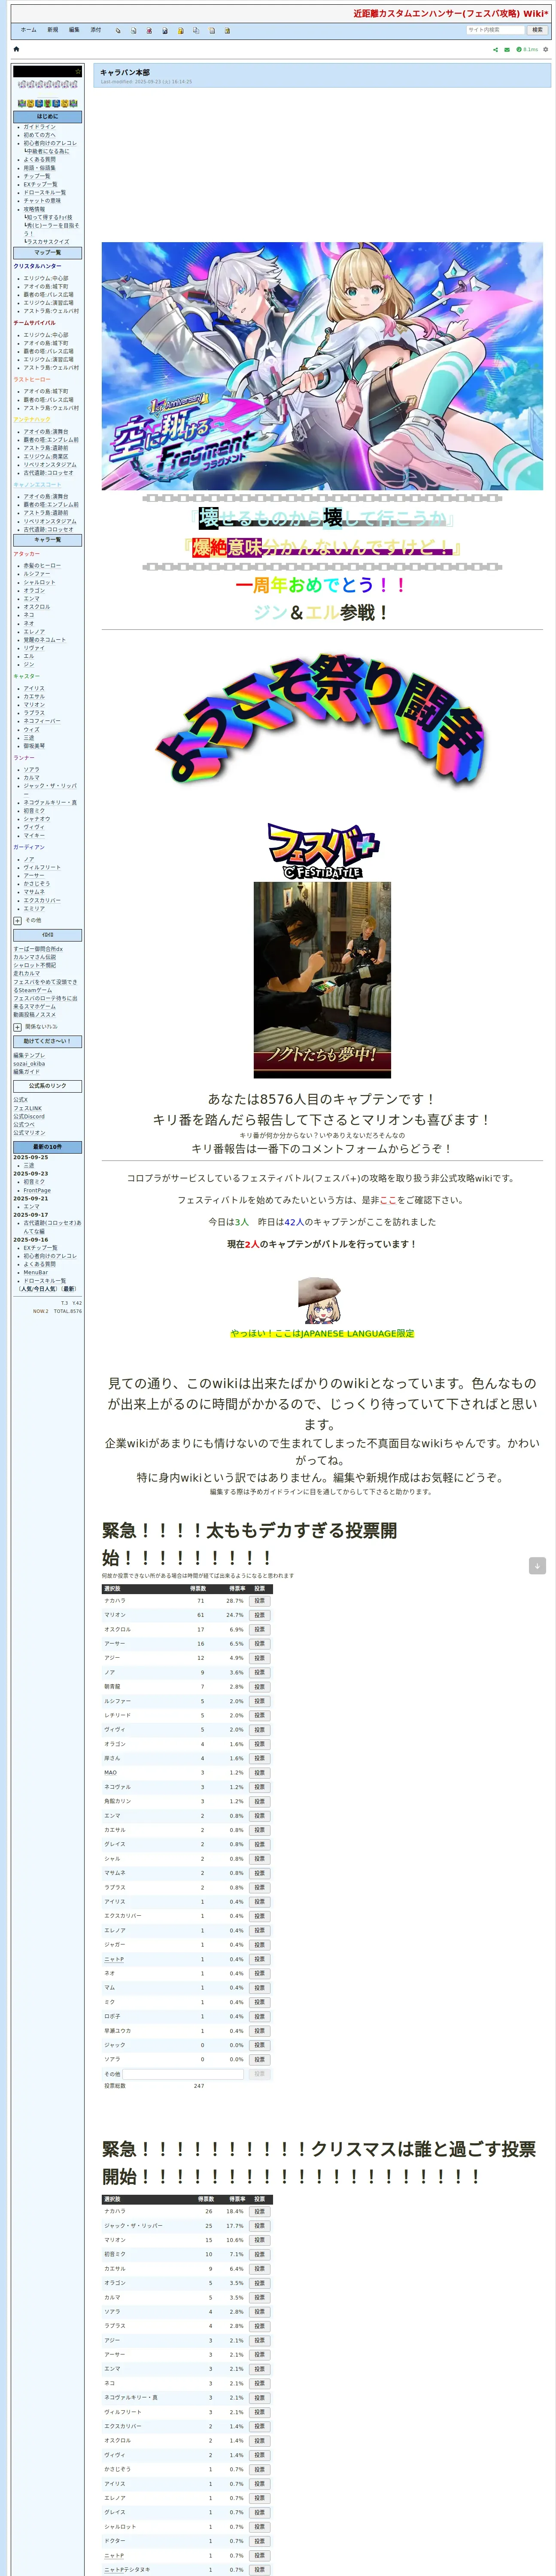Open the チップ一覧 sidebar link
The width and height of the screenshot is (556, 2576).
(37, 176)
